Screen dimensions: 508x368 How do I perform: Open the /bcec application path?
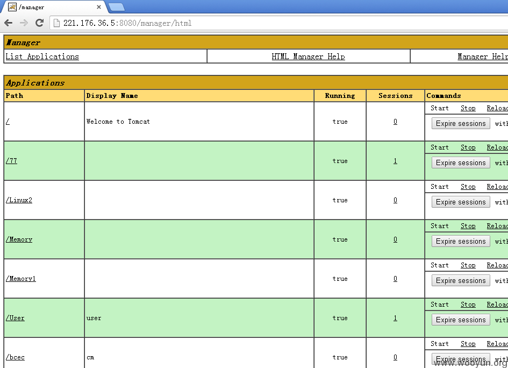point(15,357)
